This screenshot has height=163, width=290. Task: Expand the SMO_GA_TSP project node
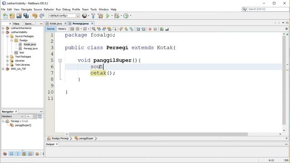tap(3, 69)
